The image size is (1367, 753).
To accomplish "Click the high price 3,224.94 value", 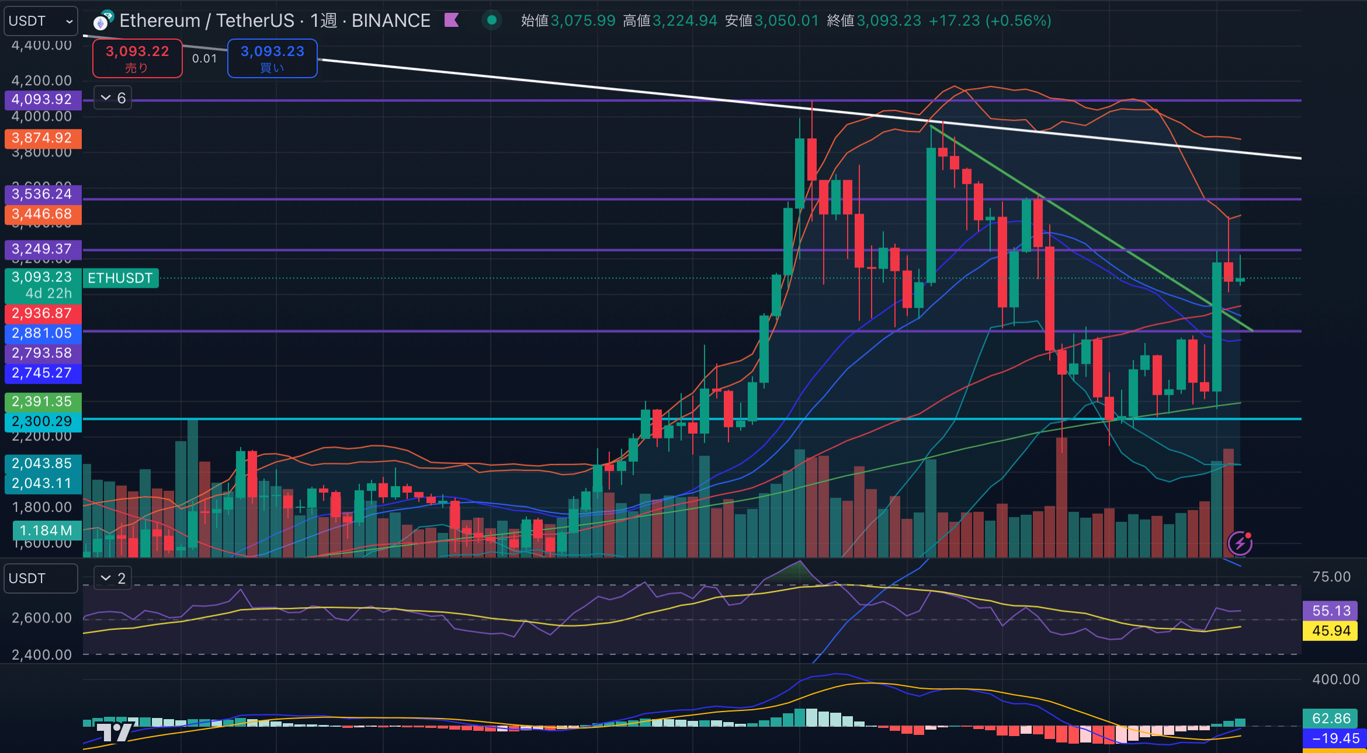I will 685,21.
